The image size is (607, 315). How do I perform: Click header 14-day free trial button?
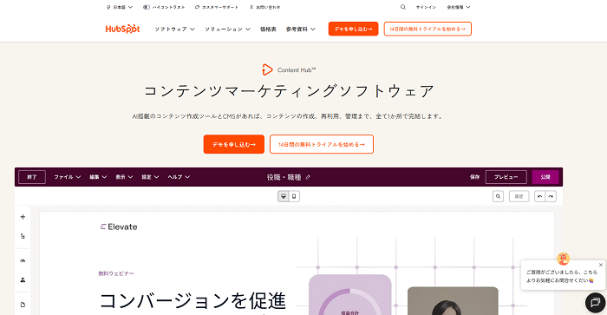[x=428, y=29]
